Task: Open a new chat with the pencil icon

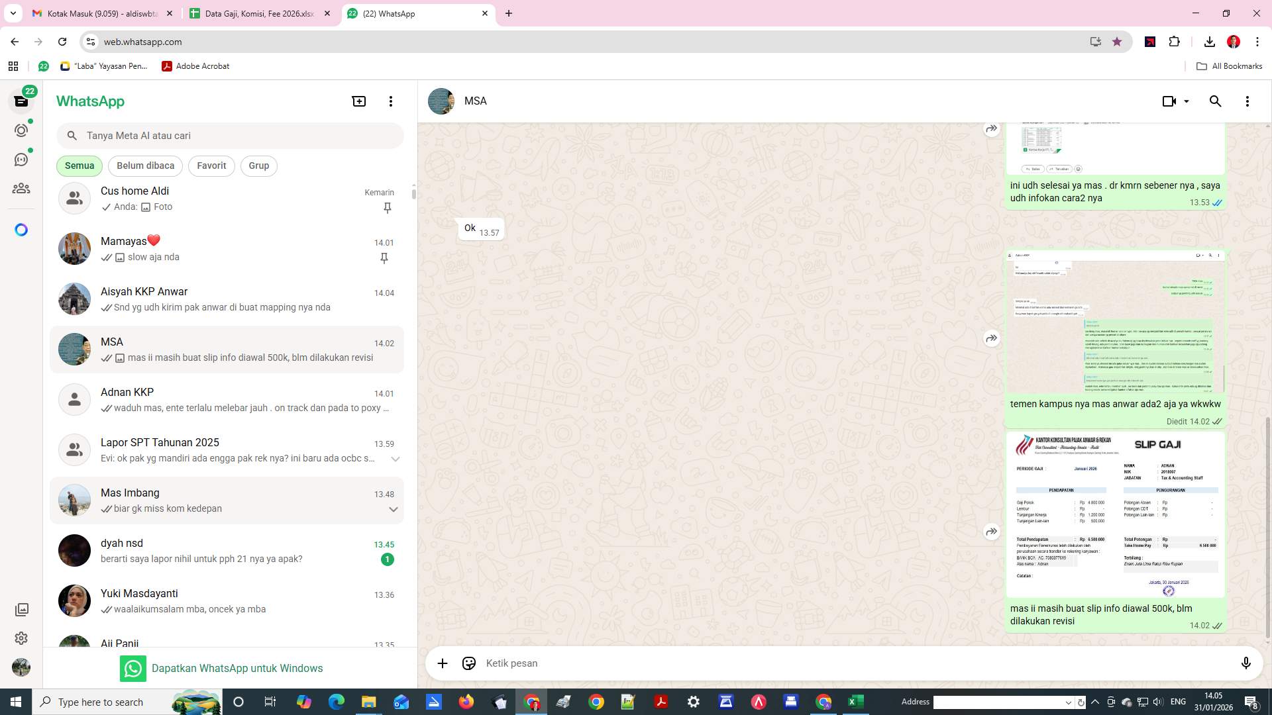Action: [x=358, y=101]
